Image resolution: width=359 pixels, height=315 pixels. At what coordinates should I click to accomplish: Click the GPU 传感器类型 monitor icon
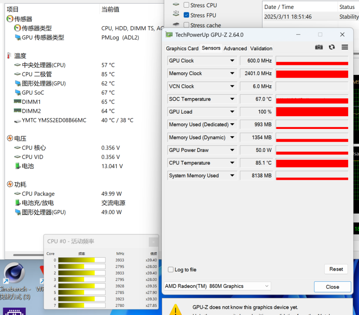click(x=18, y=37)
